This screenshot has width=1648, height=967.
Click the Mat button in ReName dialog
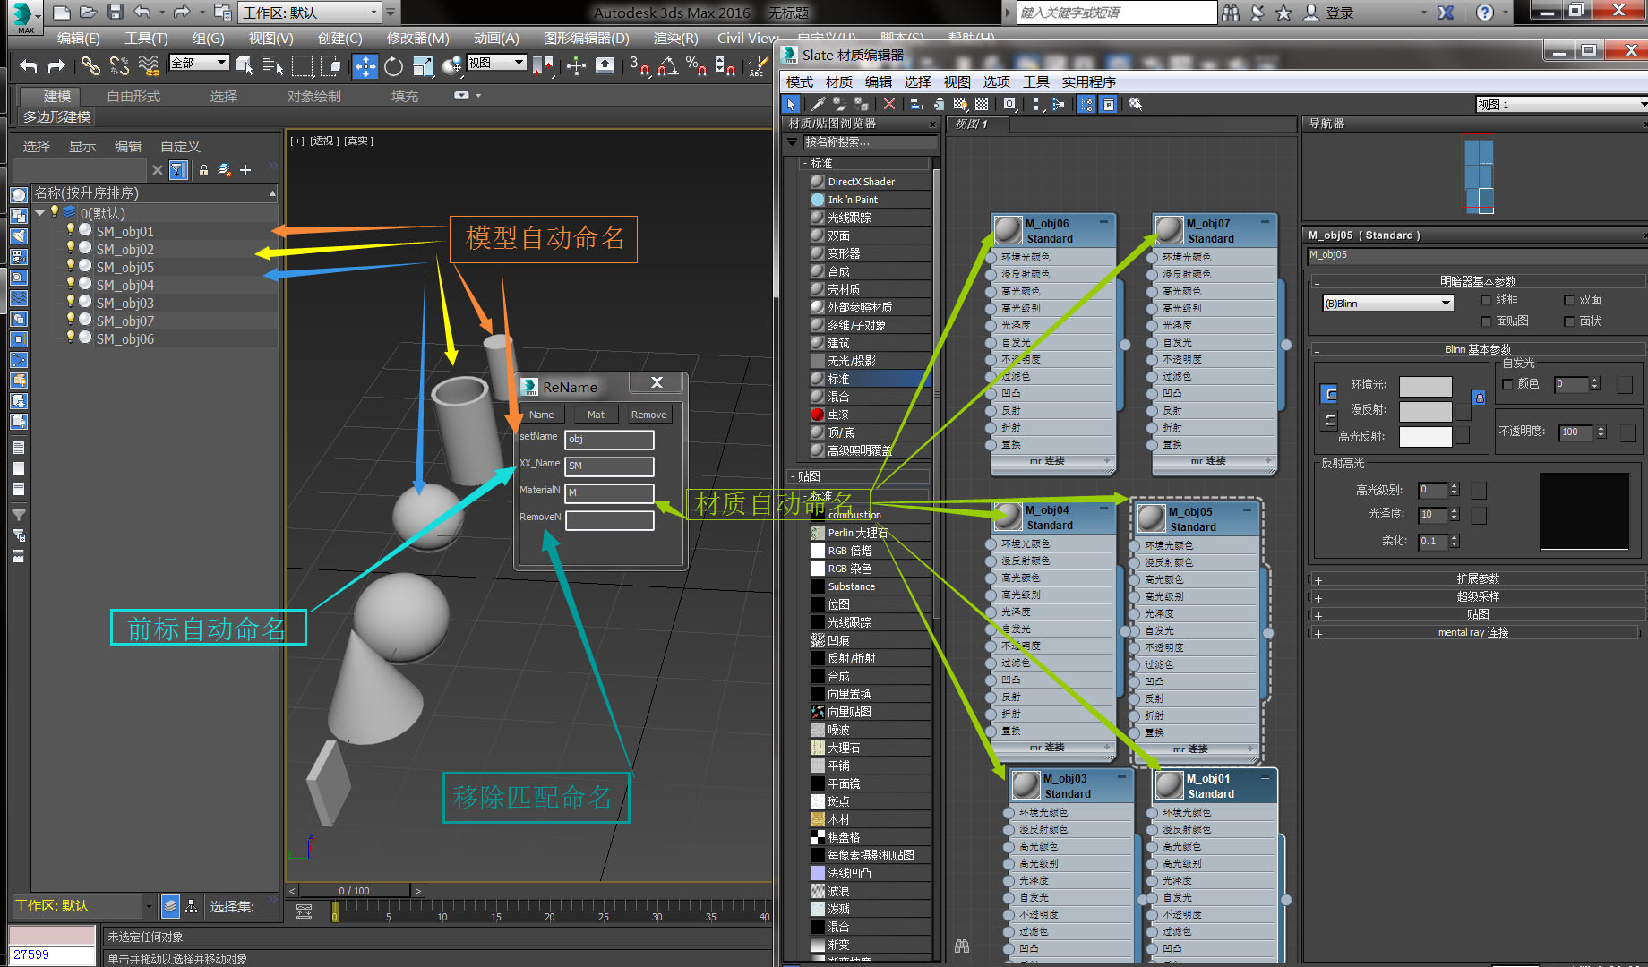click(596, 415)
